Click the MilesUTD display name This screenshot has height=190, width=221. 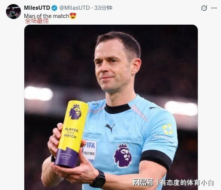37,8
